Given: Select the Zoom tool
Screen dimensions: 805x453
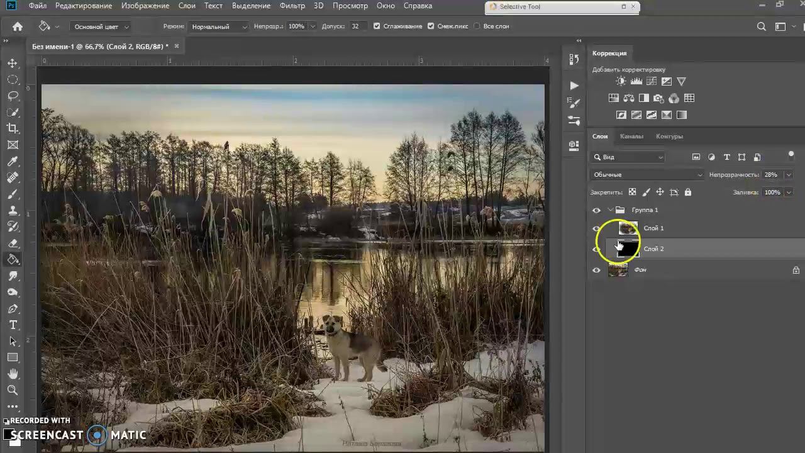Looking at the screenshot, I should [13, 390].
